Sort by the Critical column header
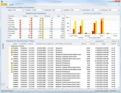Screen dimensions: 121x93 (x=25, y=16)
